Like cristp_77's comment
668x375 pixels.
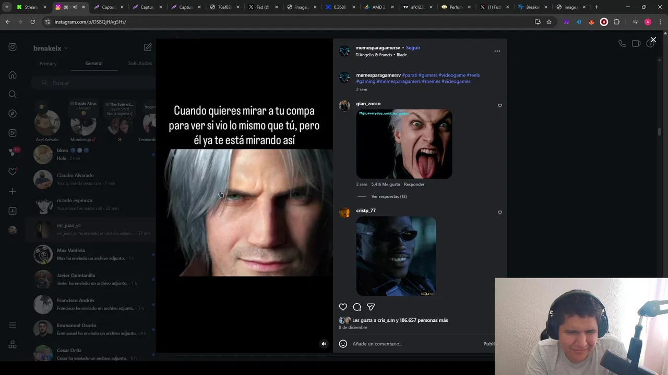click(x=499, y=212)
